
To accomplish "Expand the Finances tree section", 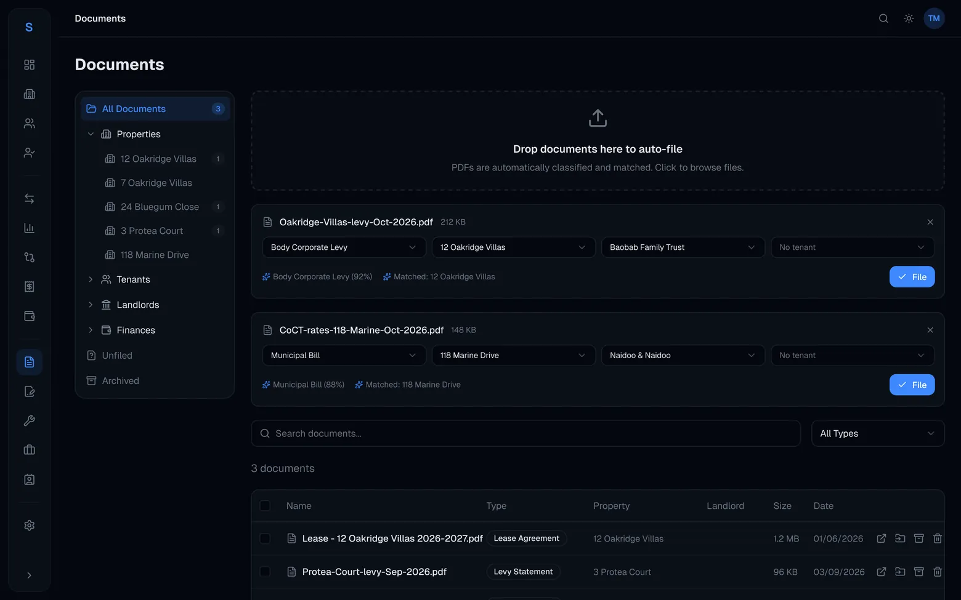I will (91, 330).
